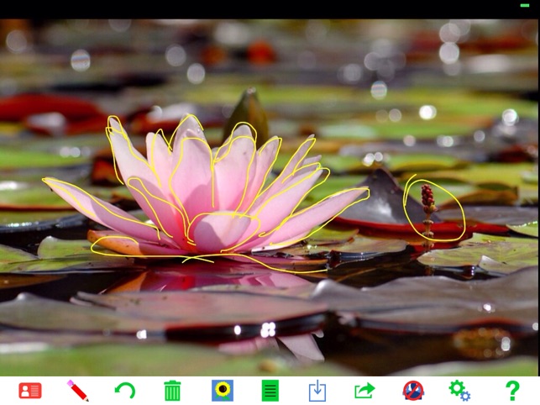
Task: Save the image with blue download icon
Action: [317, 391]
